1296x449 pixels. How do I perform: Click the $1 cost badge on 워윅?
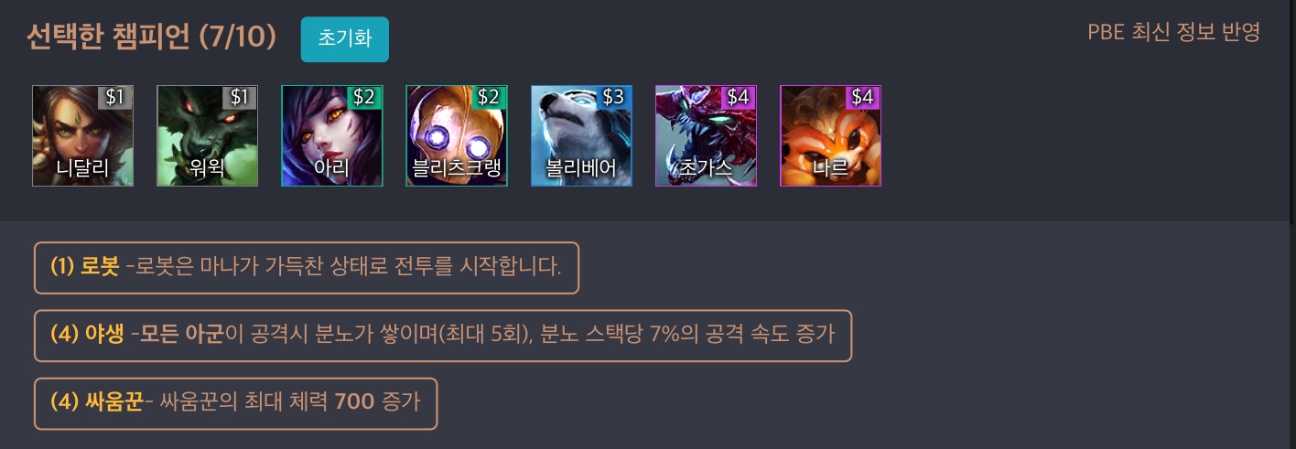click(240, 97)
